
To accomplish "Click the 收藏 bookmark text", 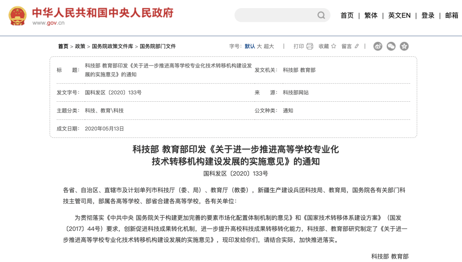I will [323, 46].
